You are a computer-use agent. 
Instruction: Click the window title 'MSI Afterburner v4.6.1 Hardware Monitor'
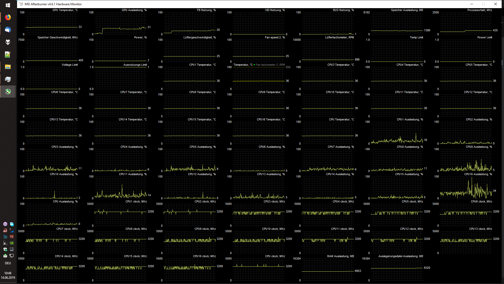coord(53,4)
